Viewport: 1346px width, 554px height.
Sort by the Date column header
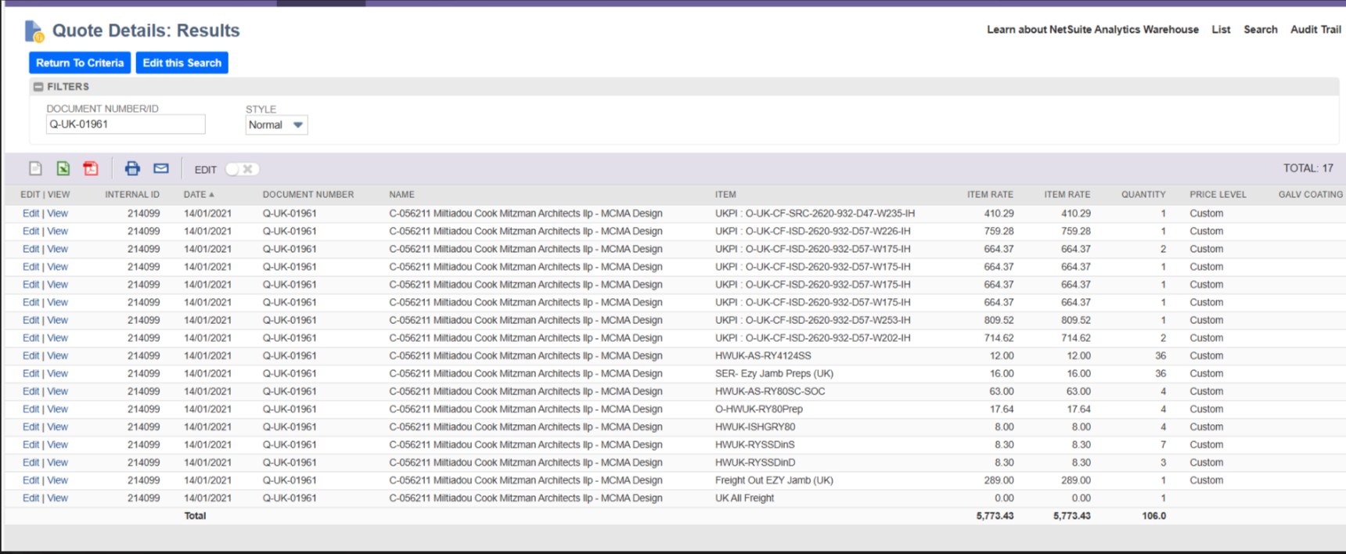point(195,195)
